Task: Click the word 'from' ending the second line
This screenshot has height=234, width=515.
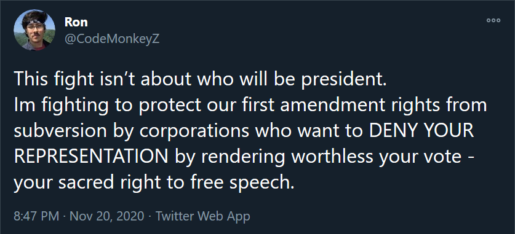Action: pyautogui.click(x=468, y=106)
